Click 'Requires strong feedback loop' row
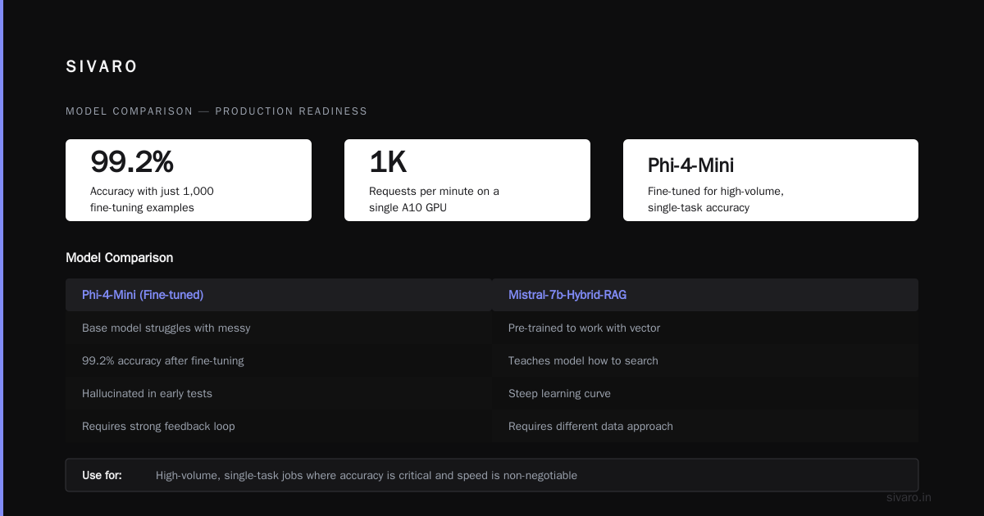 coord(279,426)
